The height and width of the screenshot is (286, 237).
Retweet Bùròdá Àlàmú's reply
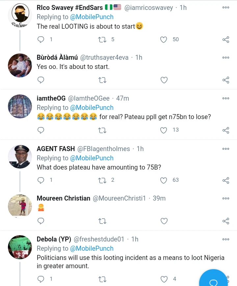pyautogui.click(x=102, y=80)
